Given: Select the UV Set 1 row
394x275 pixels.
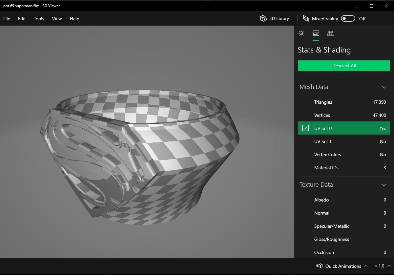Looking at the screenshot, I should 344,141.
